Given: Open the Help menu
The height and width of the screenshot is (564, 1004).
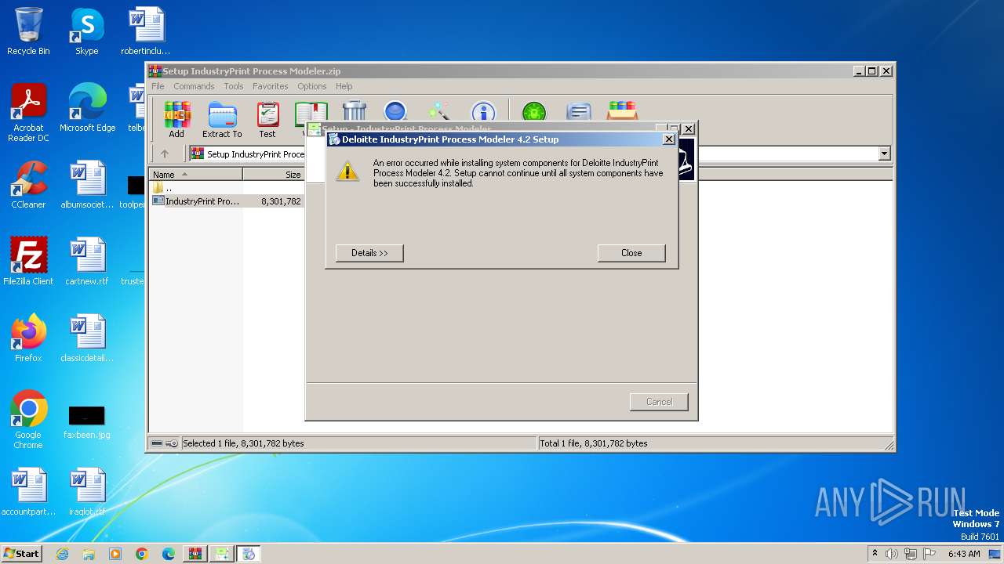Looking at the screenshot, I should click(x=344, y=86).
